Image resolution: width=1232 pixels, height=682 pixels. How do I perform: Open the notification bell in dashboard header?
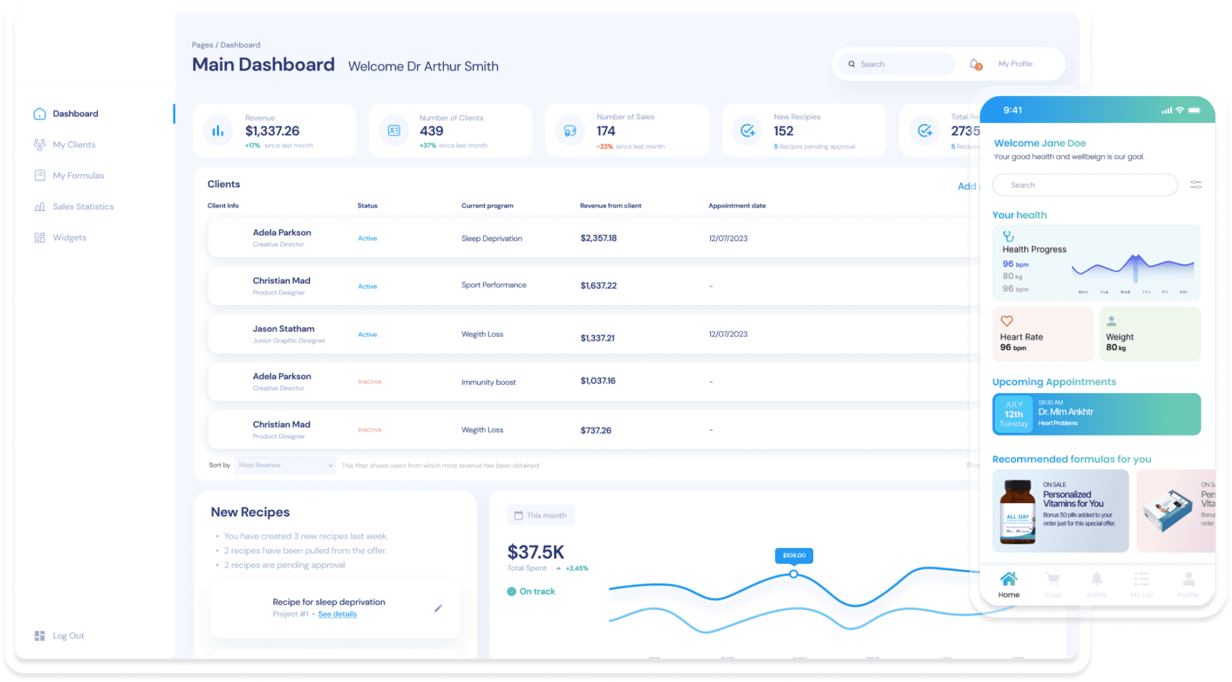pos(975,64)
